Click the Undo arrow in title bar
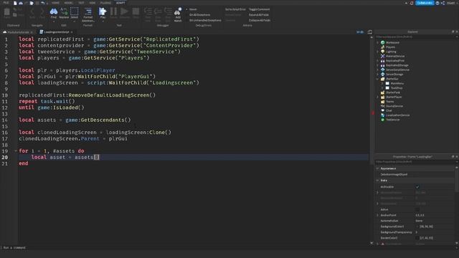The image size is (459, 258). (43, 3)
